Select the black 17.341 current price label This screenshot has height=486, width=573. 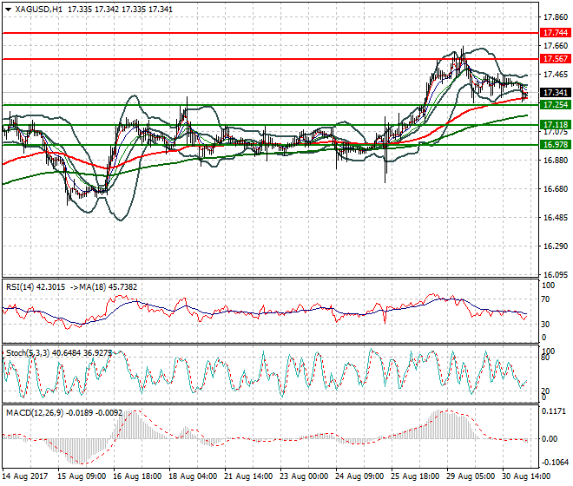555,93
